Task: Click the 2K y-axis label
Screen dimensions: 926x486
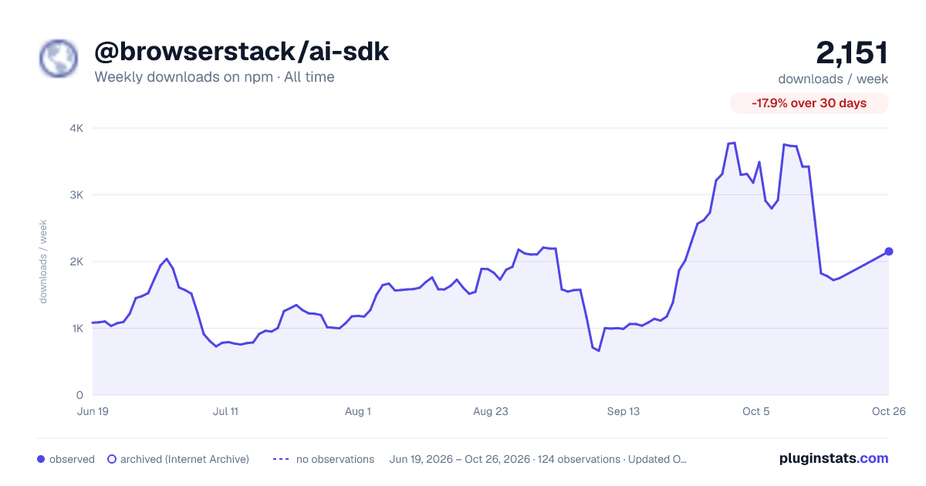Action: click(76, 262)
